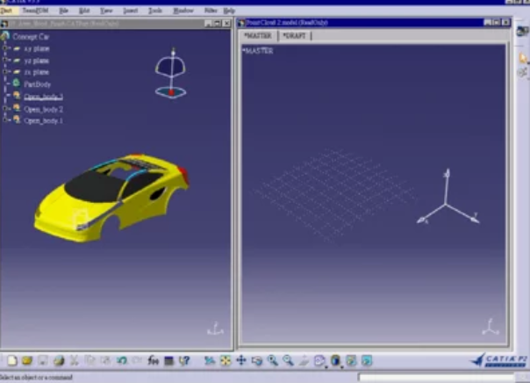Click the Open file folder icon
The width and height of the screenshot is (530, 383).
pyautogui.click(x=27, y=360)
